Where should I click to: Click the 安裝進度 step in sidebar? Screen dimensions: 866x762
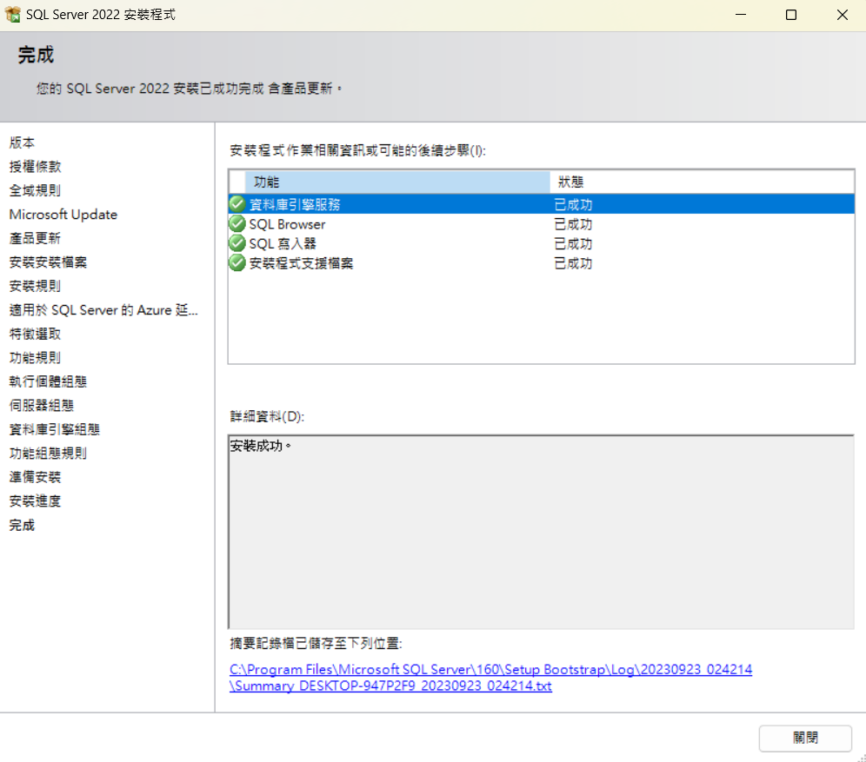point(36,501)
